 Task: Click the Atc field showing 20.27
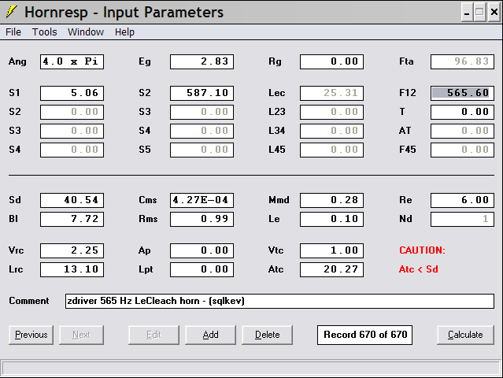click(331, 269)
